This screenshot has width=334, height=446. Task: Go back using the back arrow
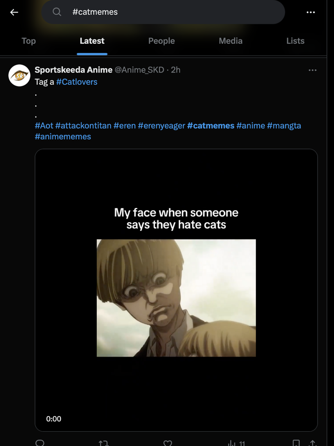point(14,12)
